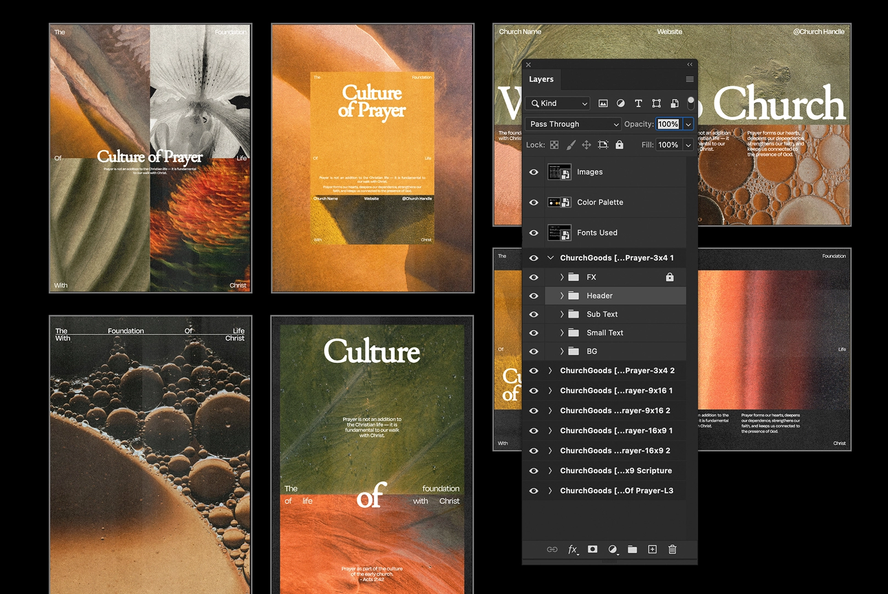Click the poster with 'The Foundation Of Life' header
The image size is (888, 594).
tap(151, 454)
